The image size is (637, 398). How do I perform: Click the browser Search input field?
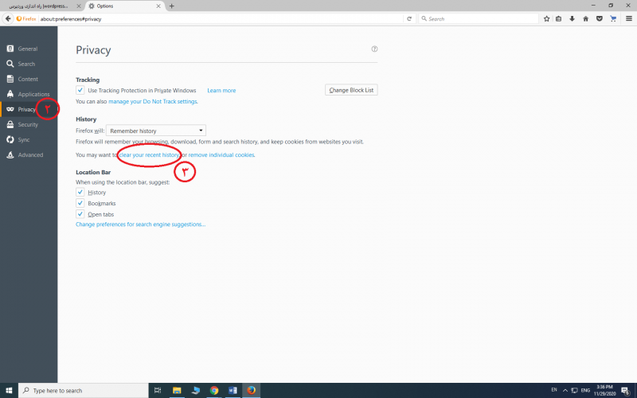(478, 18)
